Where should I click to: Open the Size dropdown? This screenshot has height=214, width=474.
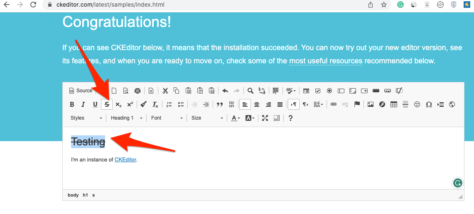tap(207, 118)
